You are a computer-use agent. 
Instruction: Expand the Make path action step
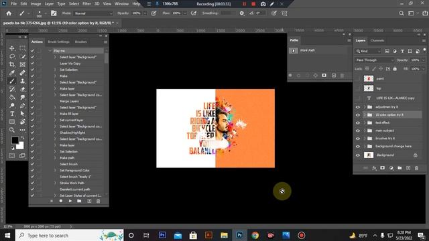pyautogui.click(x=55, y=158)
